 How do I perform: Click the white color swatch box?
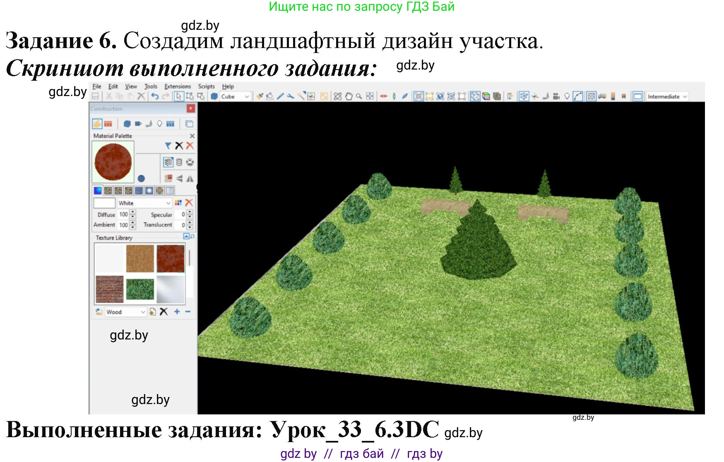pyautogui.click(x=104, y=203)
